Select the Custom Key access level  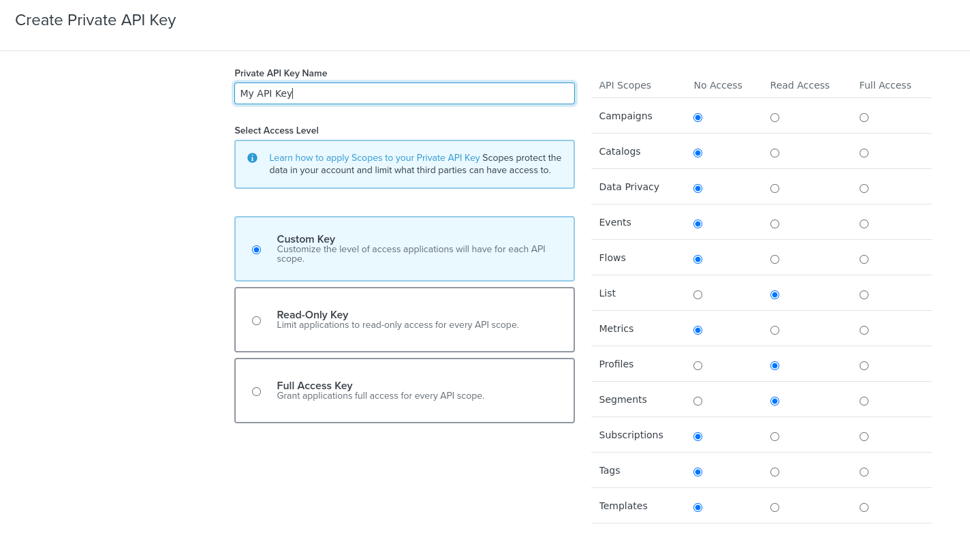(256, 249)
